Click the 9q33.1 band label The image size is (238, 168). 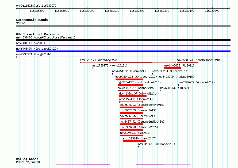(x=21, y=23)
